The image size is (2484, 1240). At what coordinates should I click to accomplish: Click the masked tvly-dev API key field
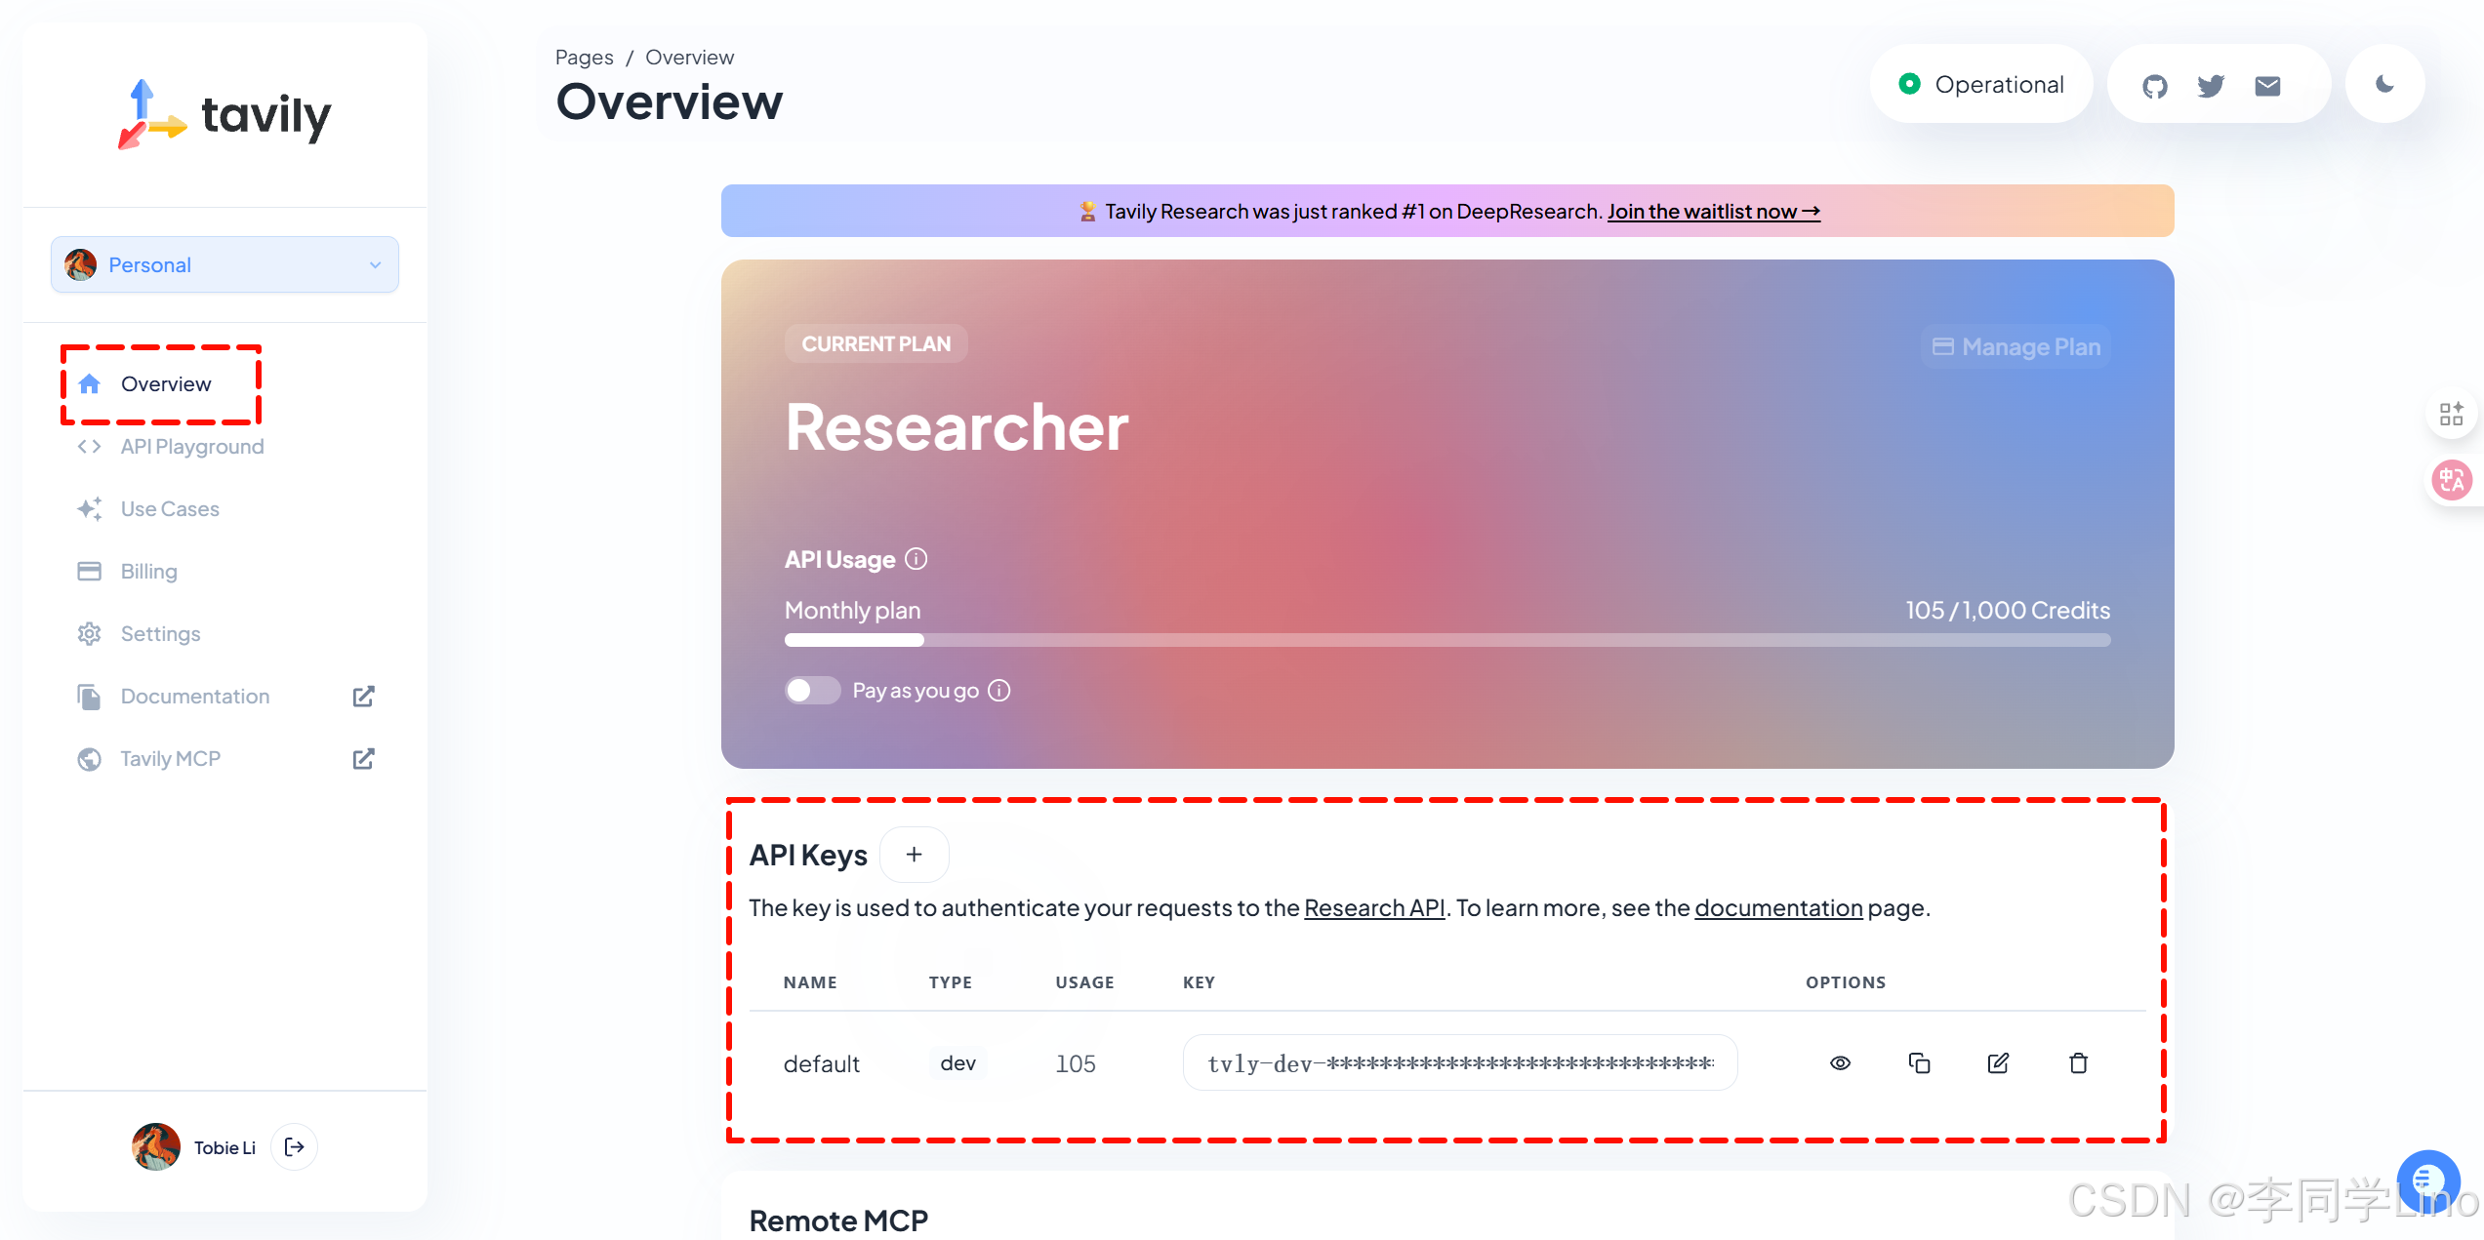[1459, 1062]
